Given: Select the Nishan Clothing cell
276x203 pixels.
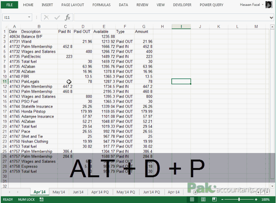Looking at the screenshot, I should tap(39, 141).
